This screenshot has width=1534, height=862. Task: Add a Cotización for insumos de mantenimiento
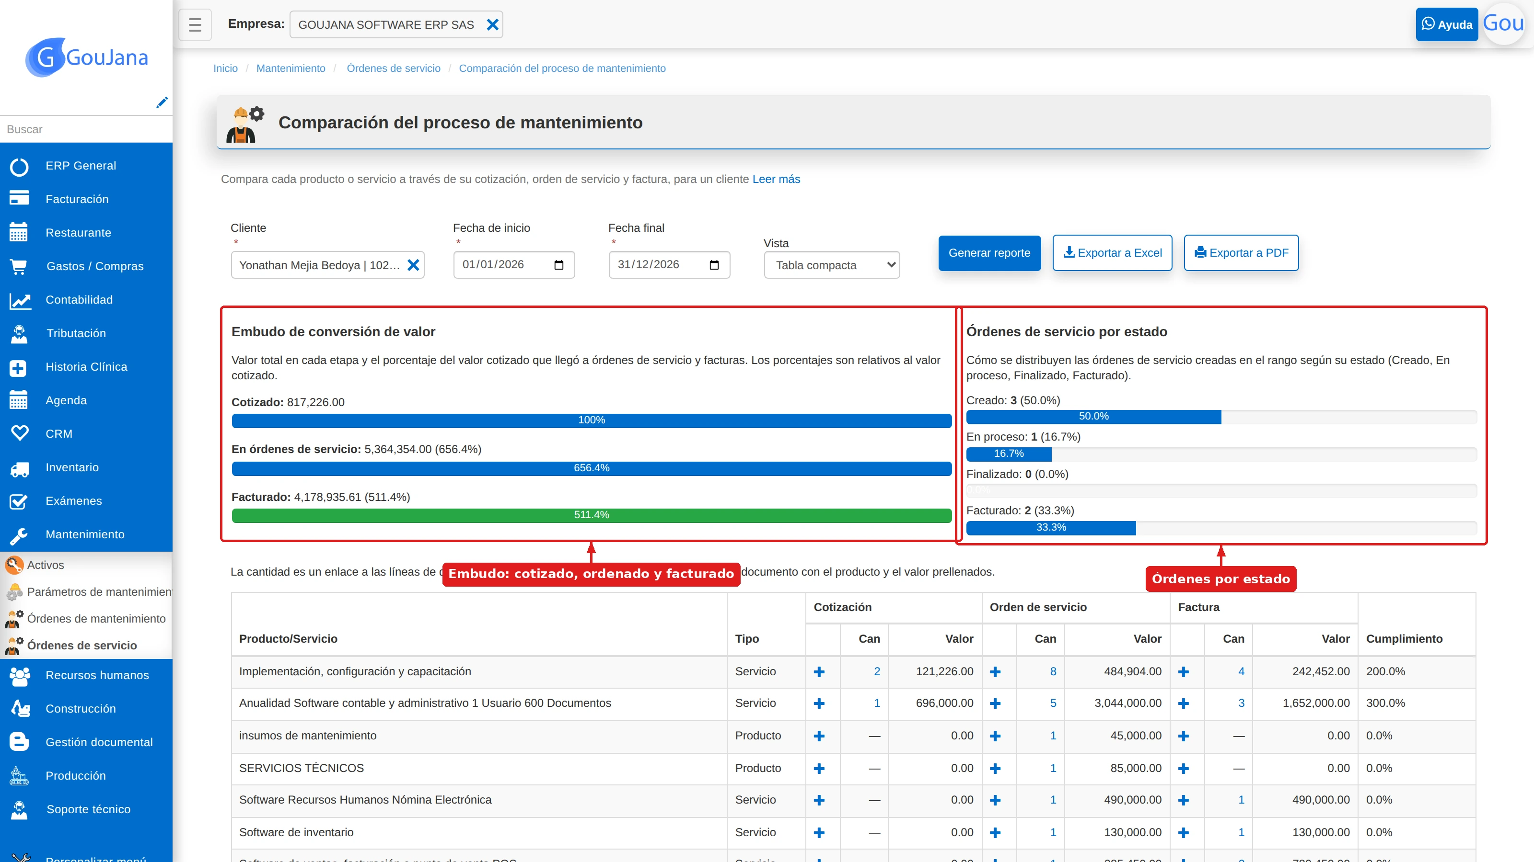tap(819, 736)
